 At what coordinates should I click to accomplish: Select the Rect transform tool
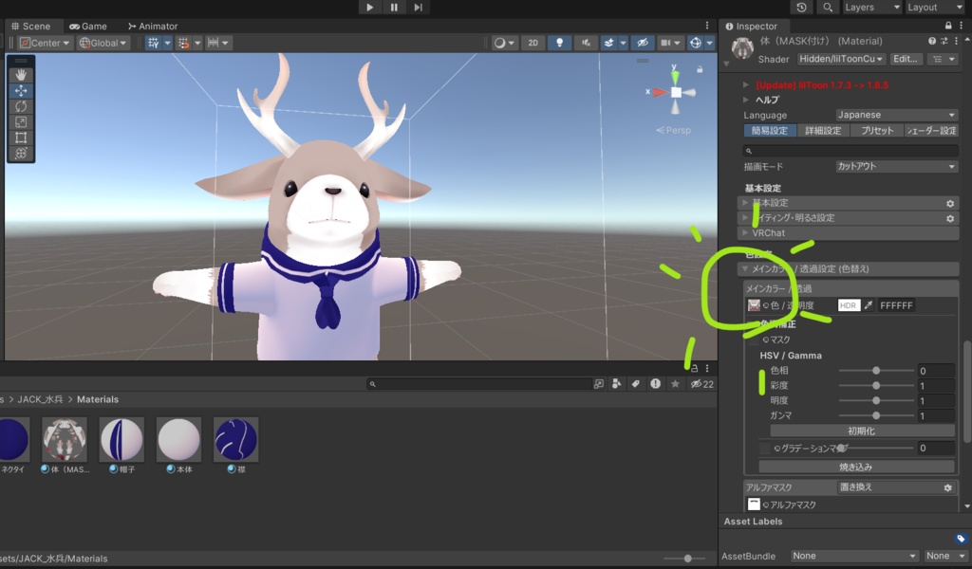tap(21, 138)
